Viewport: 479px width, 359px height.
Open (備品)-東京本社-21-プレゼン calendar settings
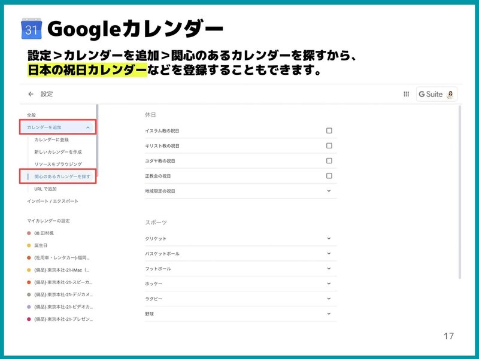(63, 319)
